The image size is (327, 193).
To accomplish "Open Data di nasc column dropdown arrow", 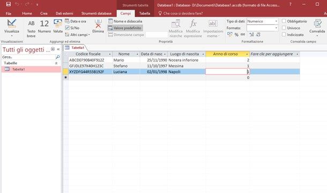I will pyautogui.click(x=165, y=54).
